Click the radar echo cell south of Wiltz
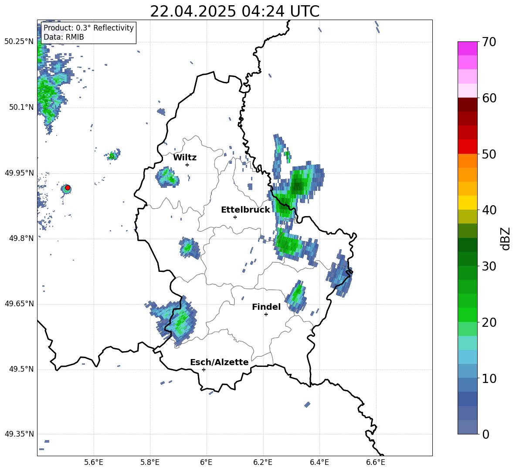This screenshot has width=516, height=471. click(168, 177)
